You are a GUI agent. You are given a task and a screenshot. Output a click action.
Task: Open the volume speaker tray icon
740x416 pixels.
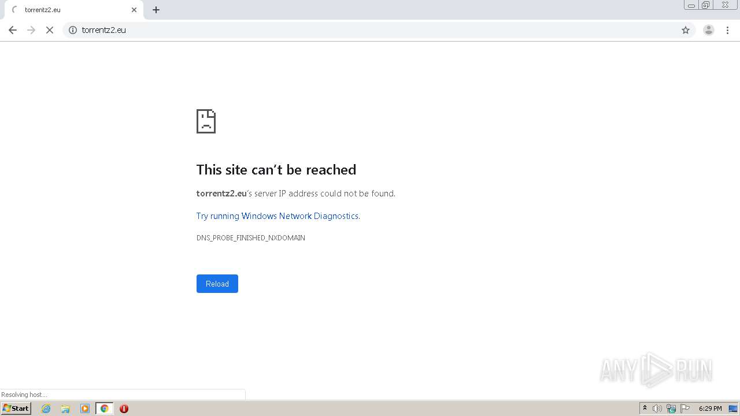[x=657, y=408]
